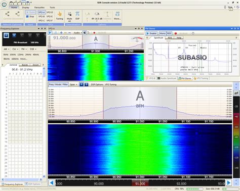Click the speaker mute icon in VFO-A toolbar
This screenshot has width=240, height=191.
point(85,33)
